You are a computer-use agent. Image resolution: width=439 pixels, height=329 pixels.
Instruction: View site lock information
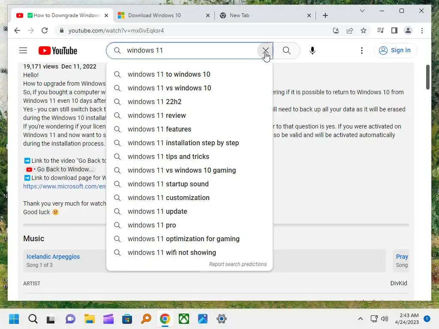point(62,30)
